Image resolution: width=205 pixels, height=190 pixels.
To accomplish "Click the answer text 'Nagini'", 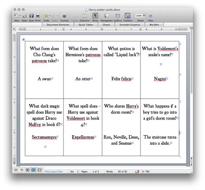I will point(160,79).
